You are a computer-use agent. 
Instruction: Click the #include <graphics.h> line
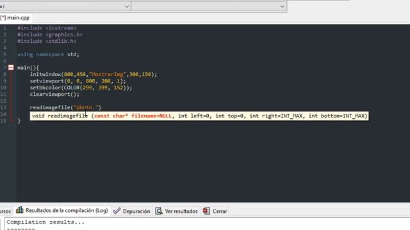pos(50,34)
